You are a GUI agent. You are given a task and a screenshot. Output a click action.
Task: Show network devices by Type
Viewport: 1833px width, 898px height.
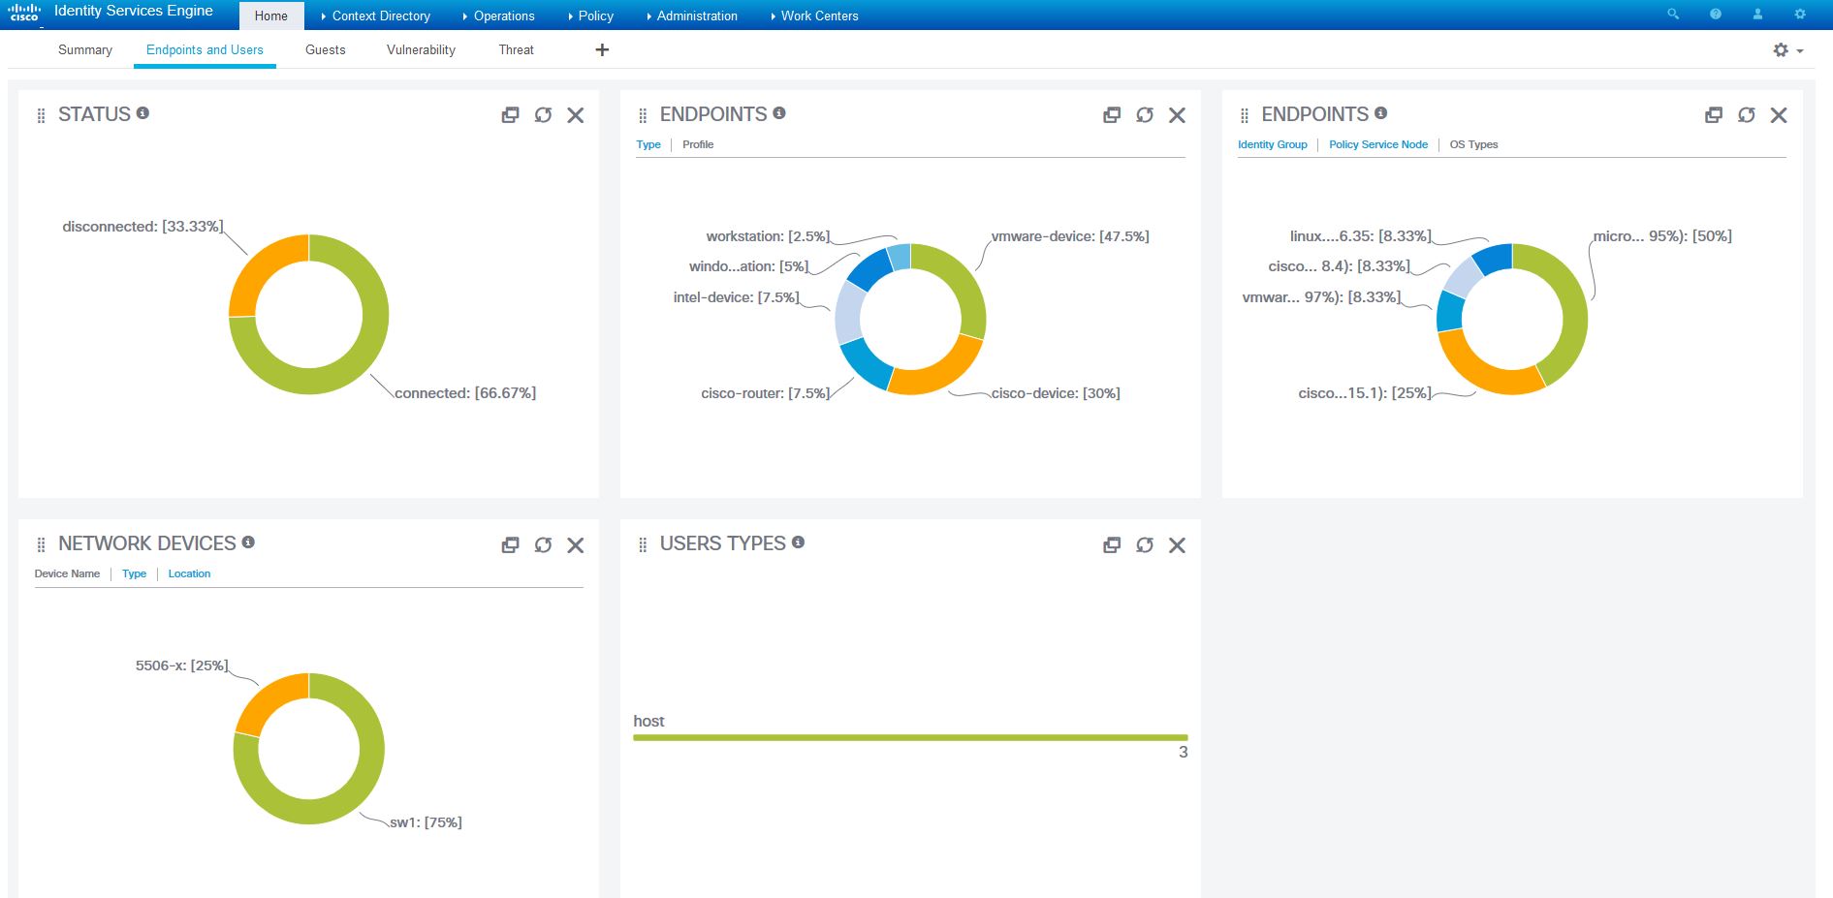pyautogui.click(x=134, y=573)
